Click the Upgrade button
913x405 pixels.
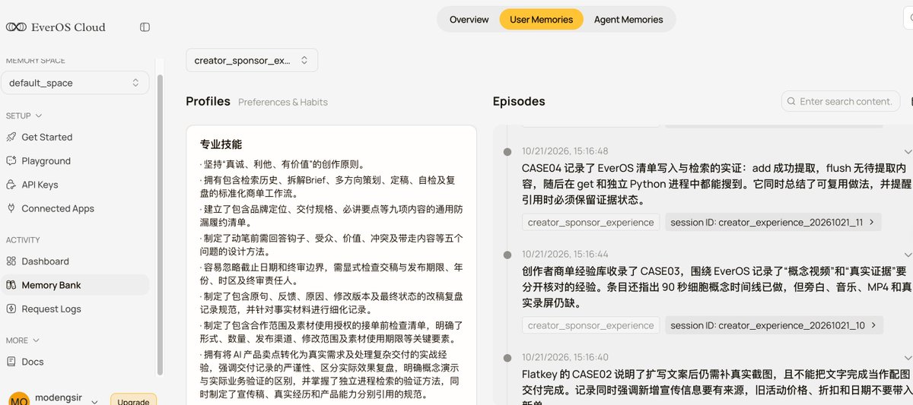point(134,400)
